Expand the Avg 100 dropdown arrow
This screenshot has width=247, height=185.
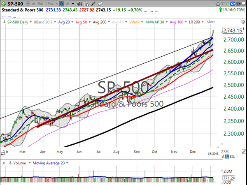tap(186, 22)
